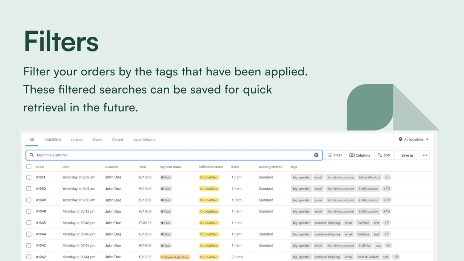Click Save as button

407,155
